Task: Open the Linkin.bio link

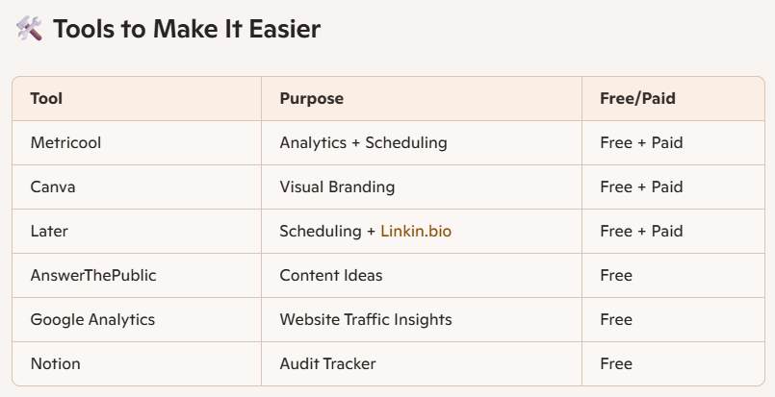Action: 416,231
